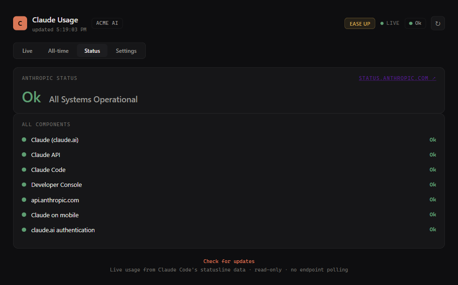Click the ANTHROPIC STATUS heading
Image resolution: width=458 pixels, height=285 pixels.
[x=50, y=78]
